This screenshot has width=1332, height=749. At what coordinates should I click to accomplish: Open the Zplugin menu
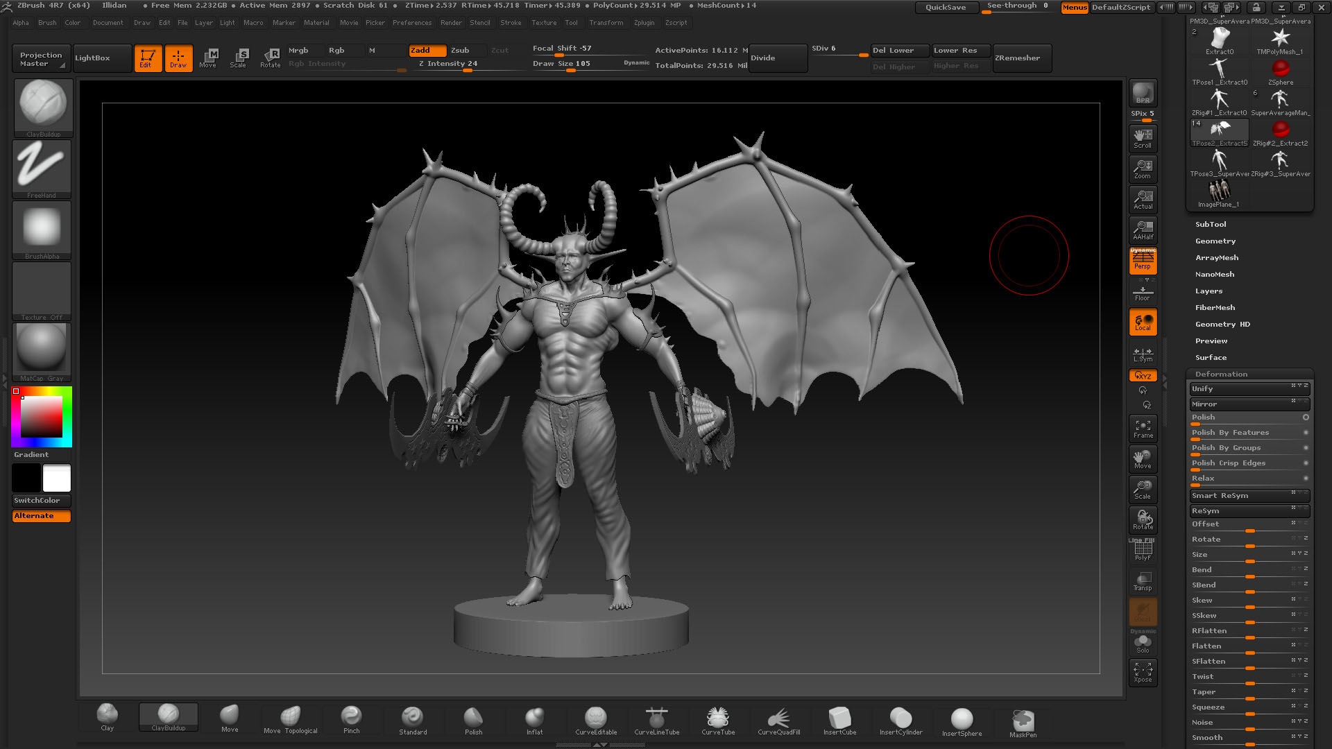[644, 23]
